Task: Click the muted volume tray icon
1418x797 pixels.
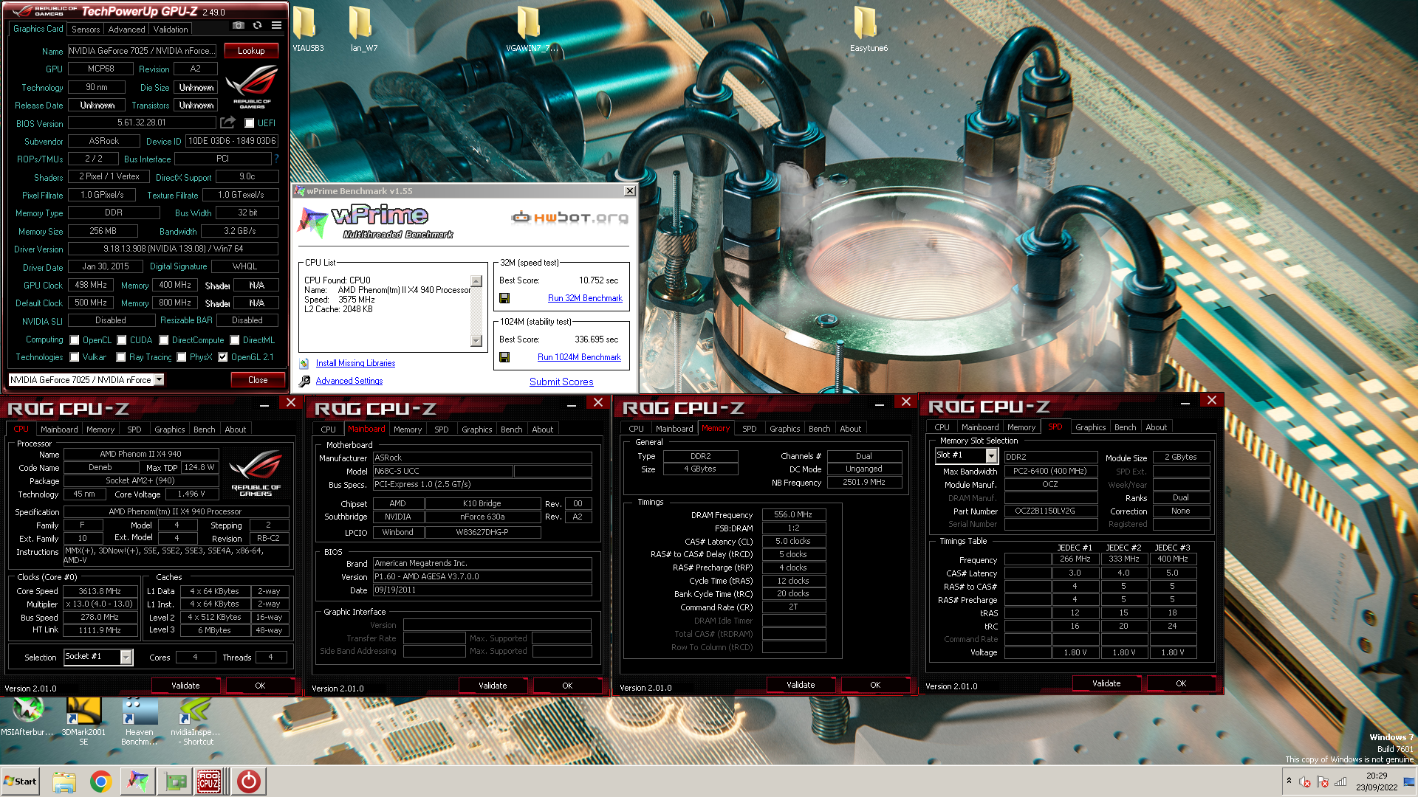Action: tap(1305, 782)
